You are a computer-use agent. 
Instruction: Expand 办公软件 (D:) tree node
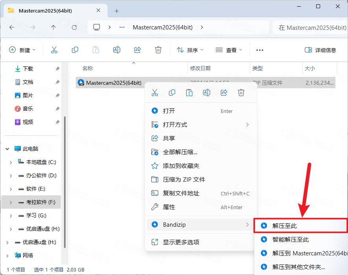click(11, 176)
